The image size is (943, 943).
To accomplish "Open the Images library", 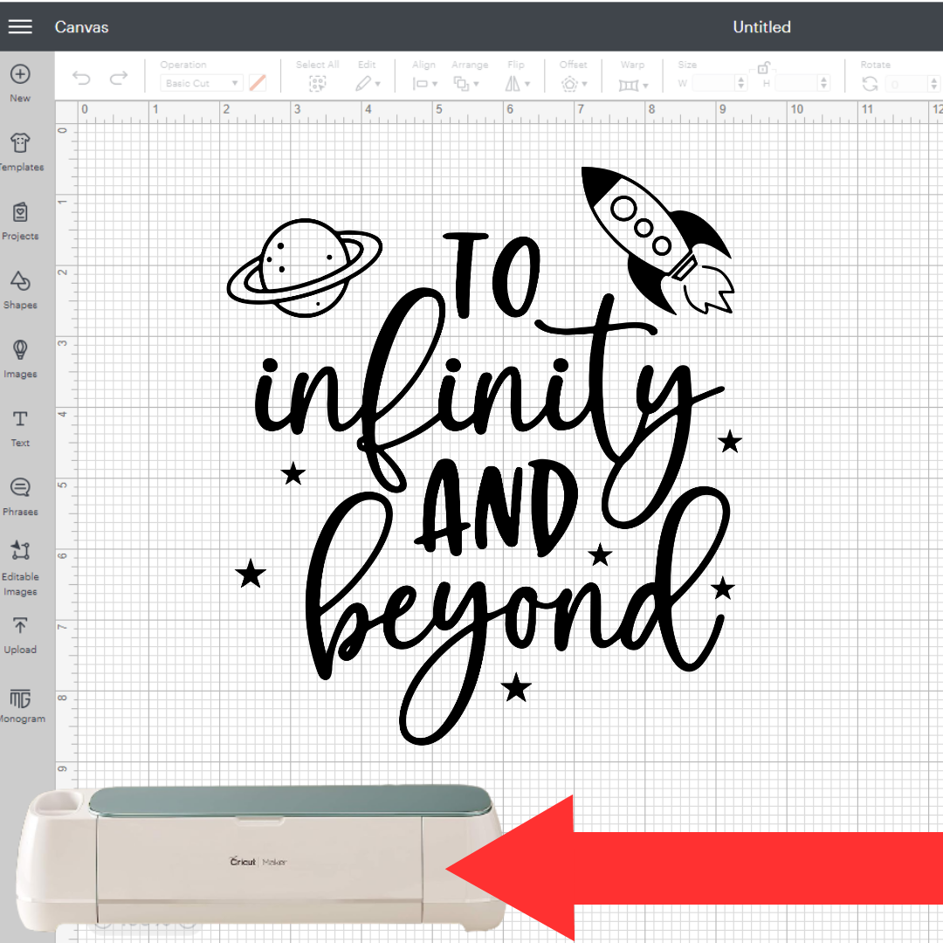I will click(20, 359).
